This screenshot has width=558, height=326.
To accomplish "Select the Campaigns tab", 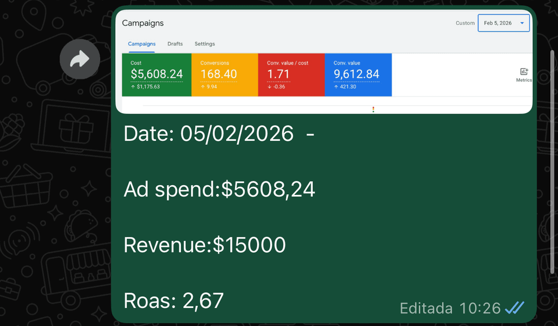I will (x=142, y=44).
